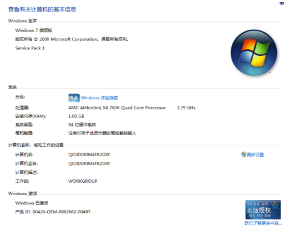Click the Service Pack 1 text
284x231 pixels.
click(x=30, y=48)
